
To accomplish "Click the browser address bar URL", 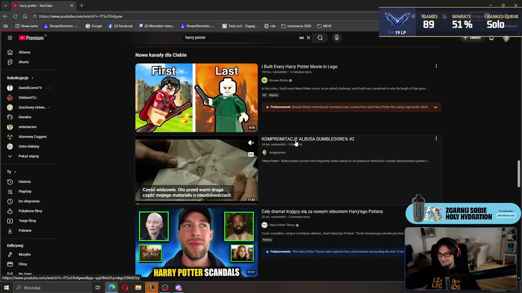I will tap(81, 16).
